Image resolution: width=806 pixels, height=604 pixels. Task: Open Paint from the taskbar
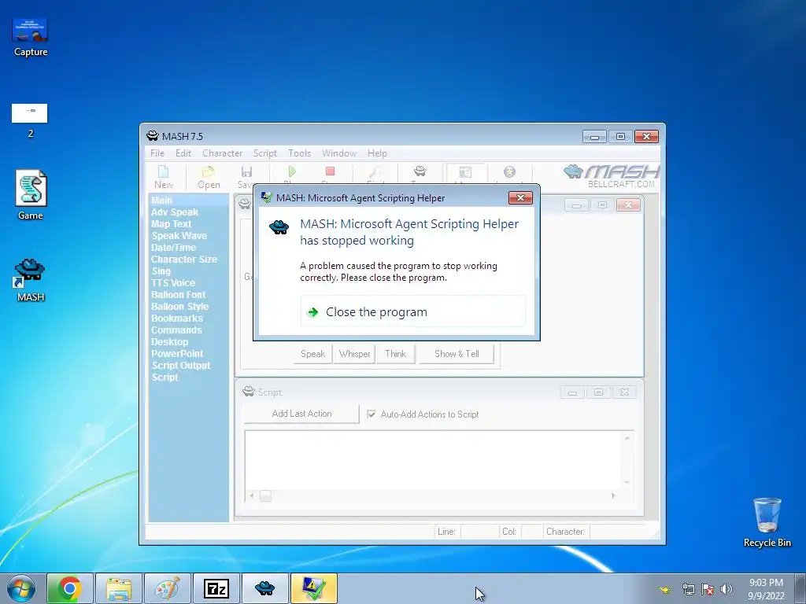pyautogui.click(x=167, y=588)
